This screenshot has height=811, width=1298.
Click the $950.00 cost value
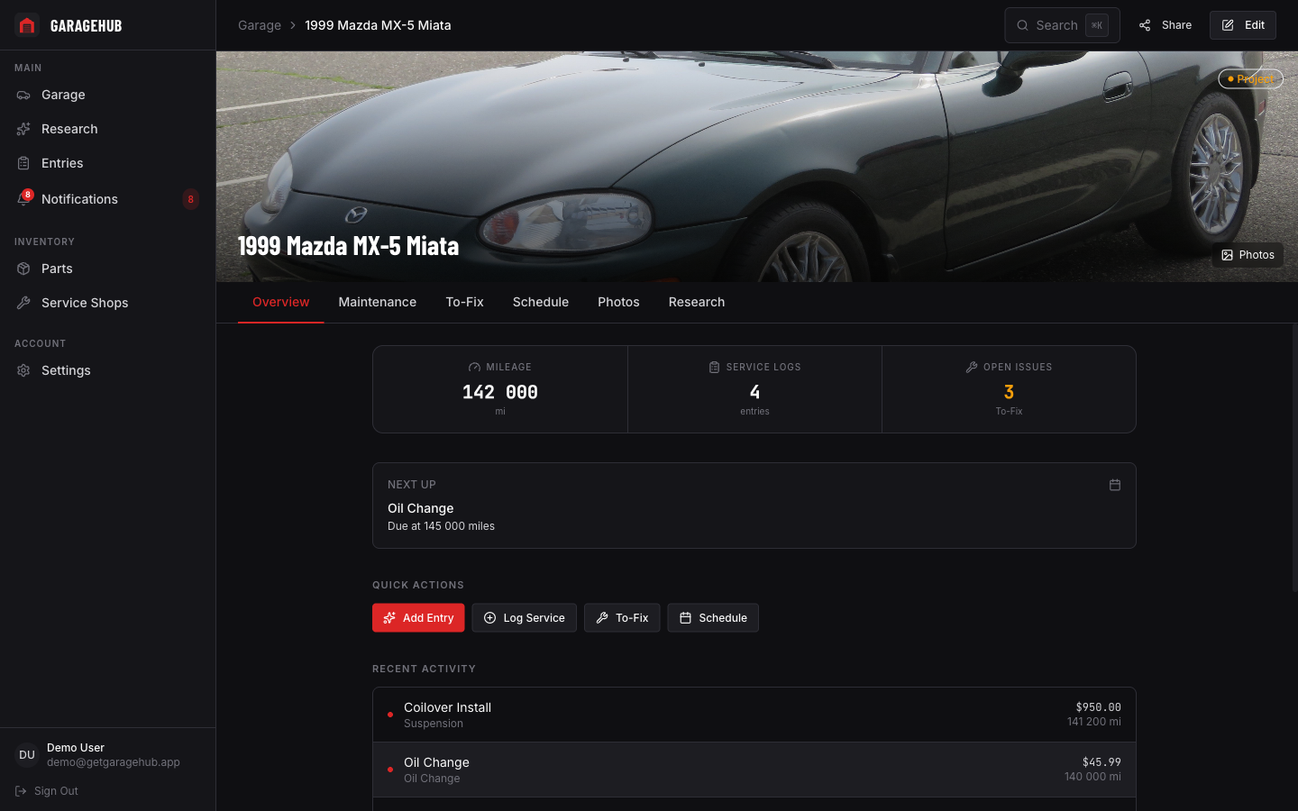[1098, 707]
